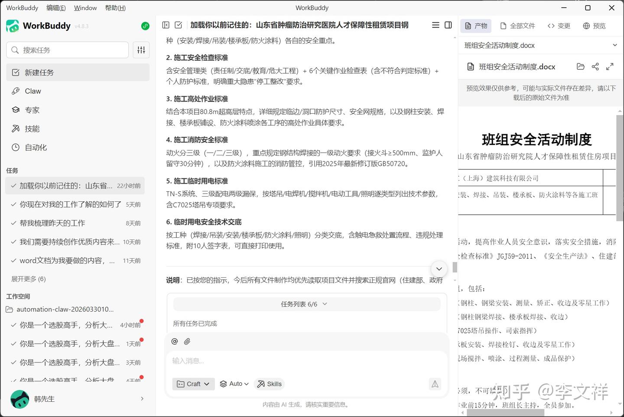Click heading 4. 施工消防安全标准
Screen dimensions: 624x417
click(197, 140)
